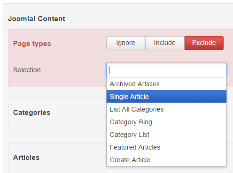
Task: Choose Single Article in the list
Action: pyautogui.click(x=166, y=97)
